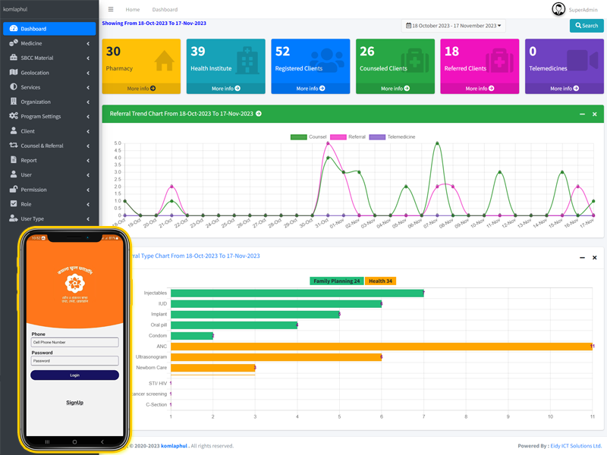607x455 pixels.
Task: Click the orange Health 34 legend swatch
Action: pyautogui.click(x=380, y=281)
